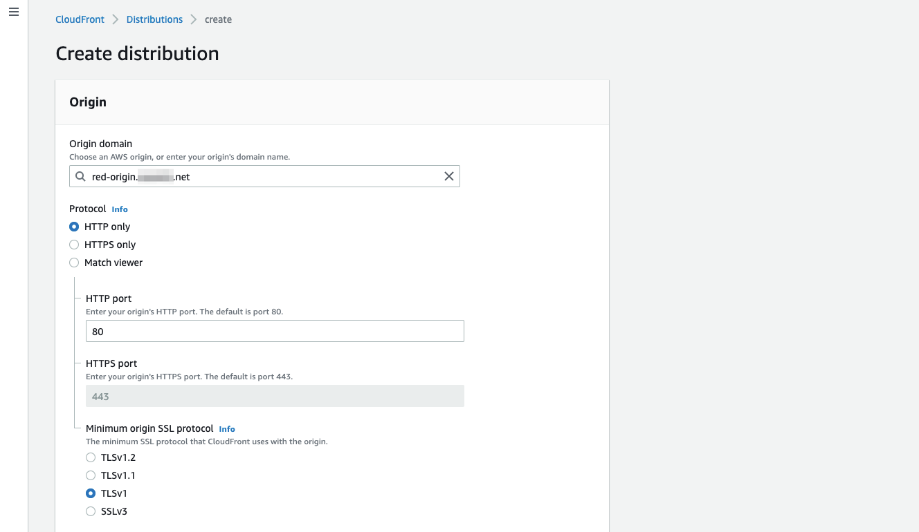Select SSLv3 minimum SSL protocol
919x532 pixels.
91,511
